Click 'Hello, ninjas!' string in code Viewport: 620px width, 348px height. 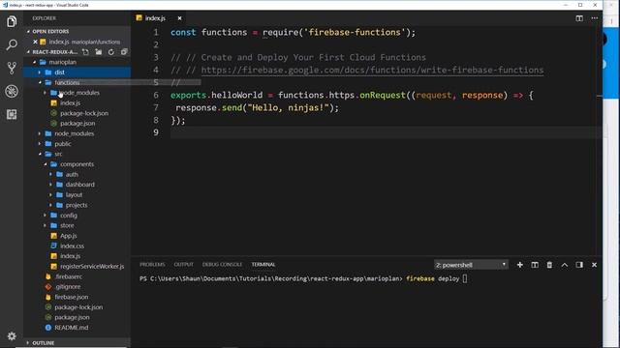[x=288, y=107]
